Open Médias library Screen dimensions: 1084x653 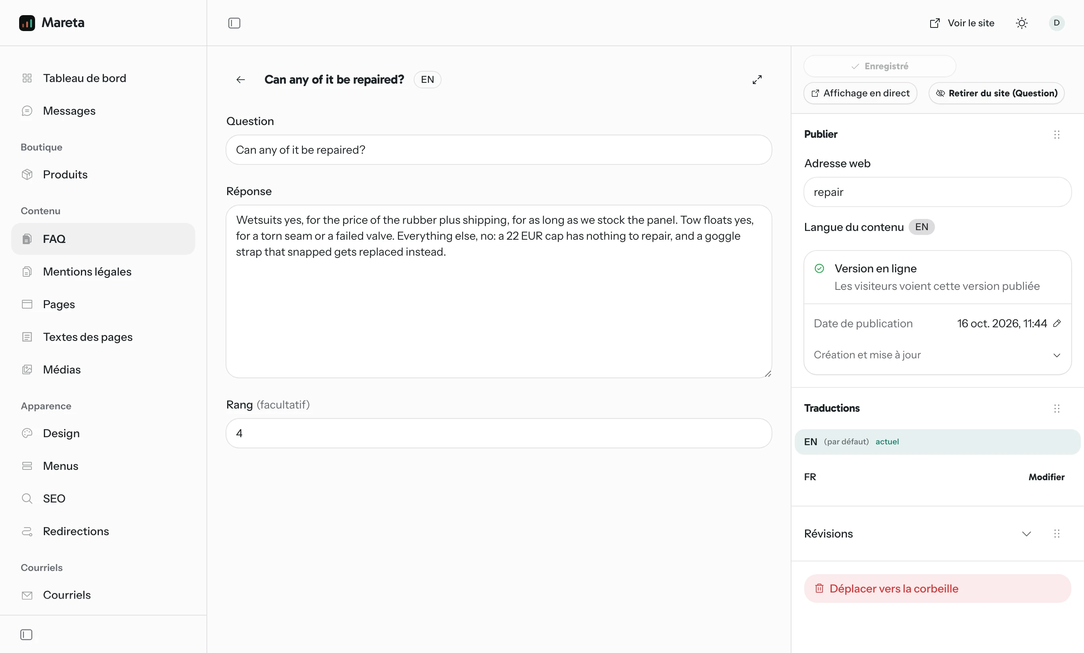click(x=103, y=370)
